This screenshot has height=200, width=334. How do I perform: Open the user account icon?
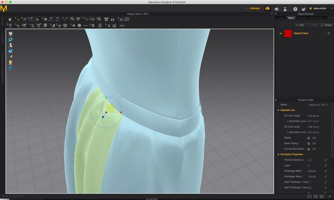click(x=285, y=9)
